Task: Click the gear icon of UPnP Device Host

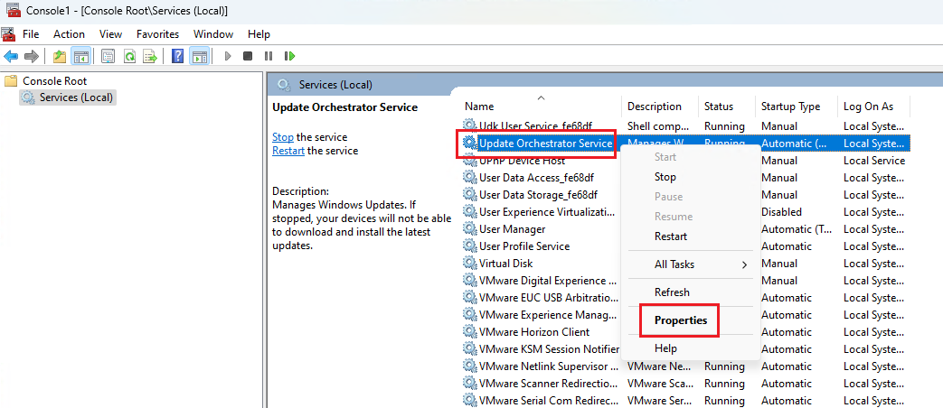Action: tap(469, 161)
